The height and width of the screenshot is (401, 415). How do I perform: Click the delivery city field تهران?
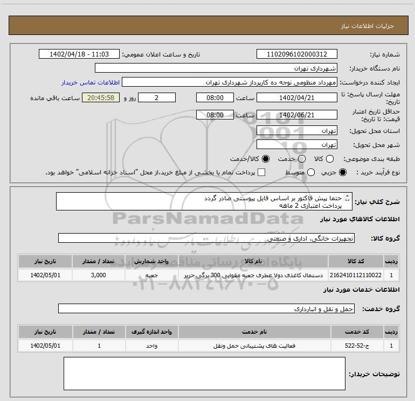click(296, 144)
